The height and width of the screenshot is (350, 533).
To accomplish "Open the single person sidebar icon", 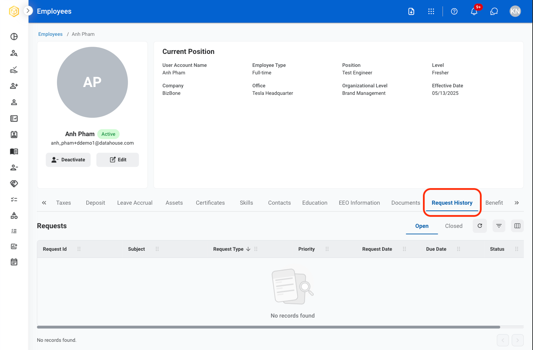I will pos(14,102).
